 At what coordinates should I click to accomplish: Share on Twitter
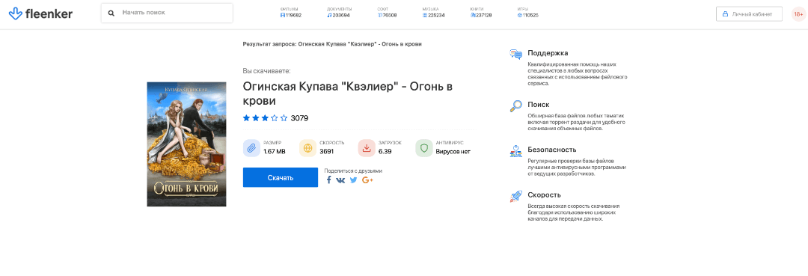(353, 180)
